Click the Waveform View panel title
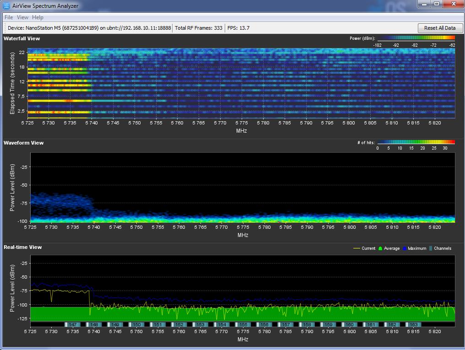This screenshot has width=465, height=350. tap(23, 143)
